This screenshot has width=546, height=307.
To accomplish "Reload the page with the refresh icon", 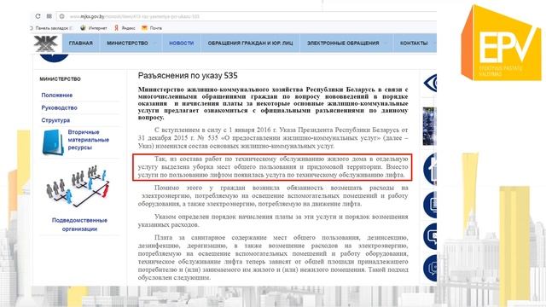I will 38,16.
